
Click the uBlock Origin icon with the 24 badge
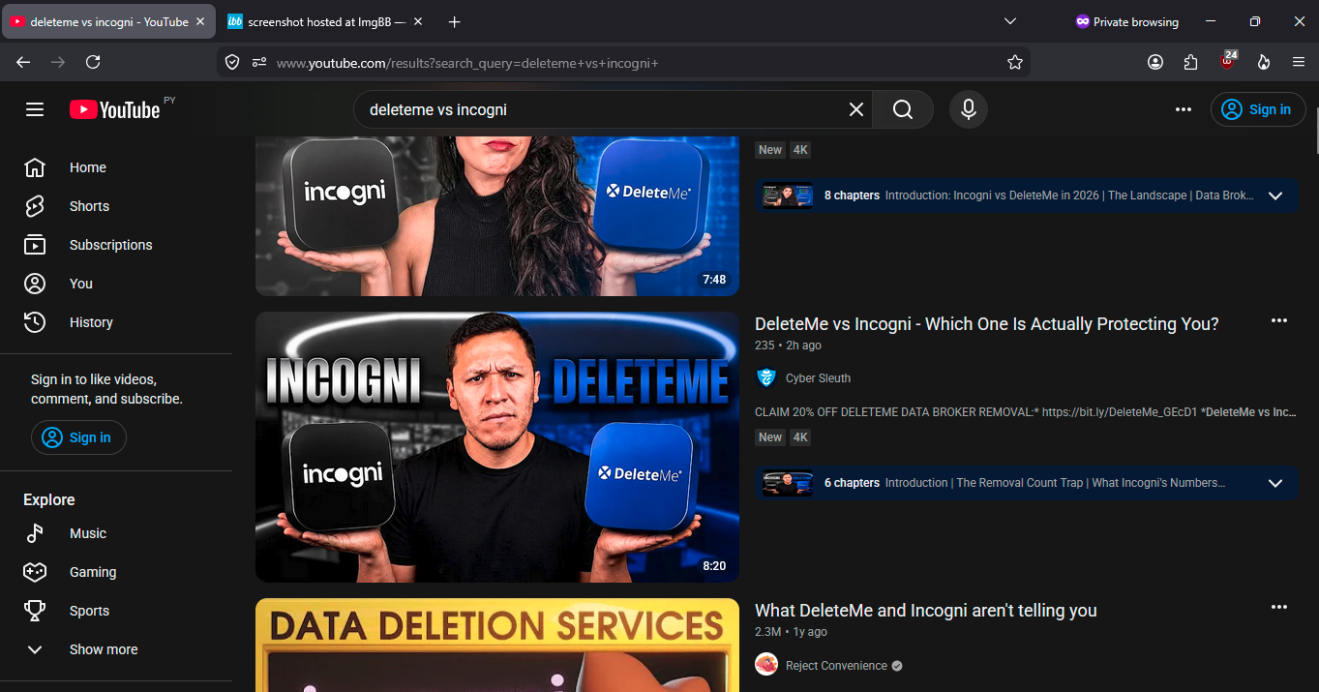[x=1227, y=61]
